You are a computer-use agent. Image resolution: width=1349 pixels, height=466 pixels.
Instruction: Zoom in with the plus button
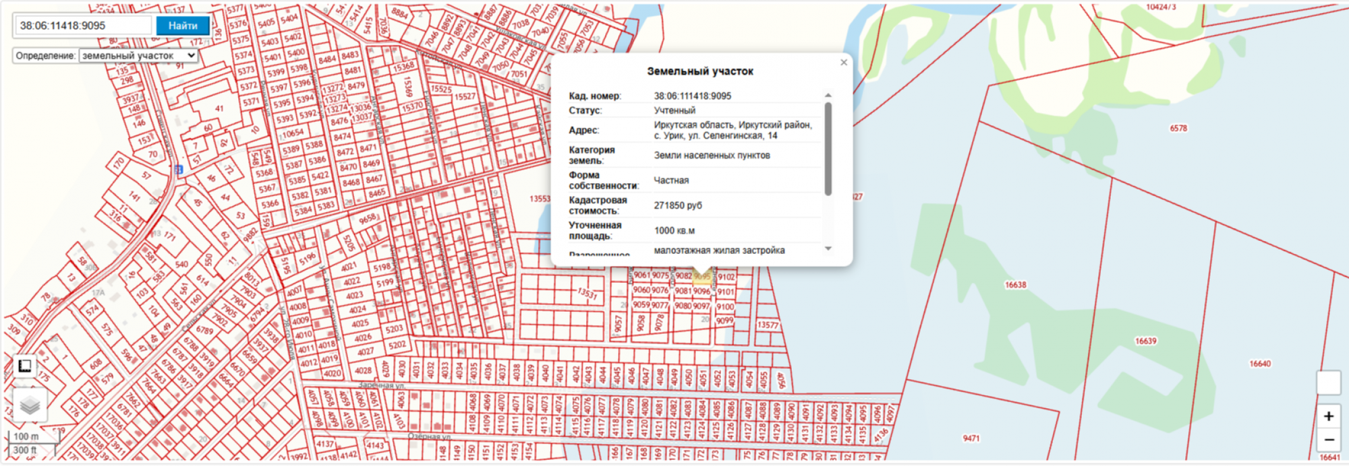click(1328, 416)
